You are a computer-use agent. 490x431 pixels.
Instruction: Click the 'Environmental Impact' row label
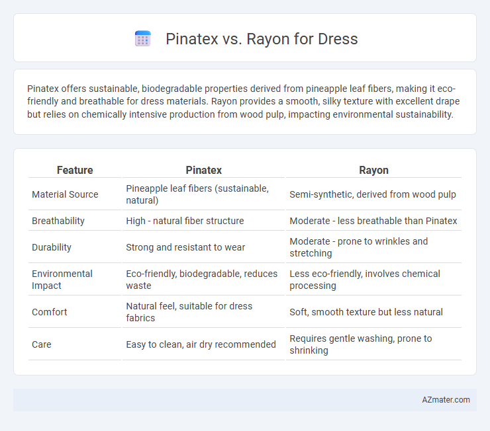click(62, 280)
